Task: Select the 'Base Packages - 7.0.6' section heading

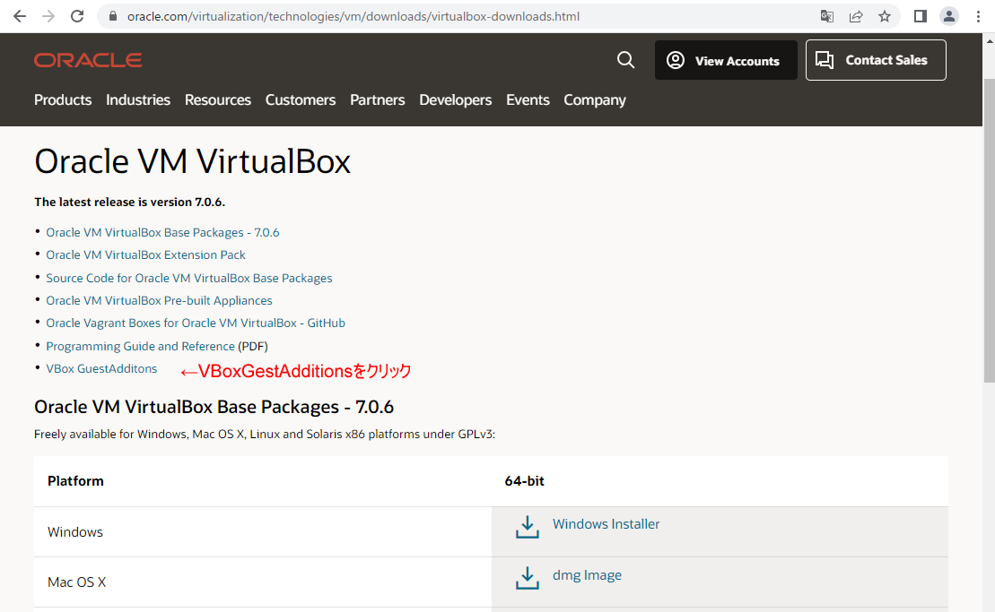Action: (214, 407)
